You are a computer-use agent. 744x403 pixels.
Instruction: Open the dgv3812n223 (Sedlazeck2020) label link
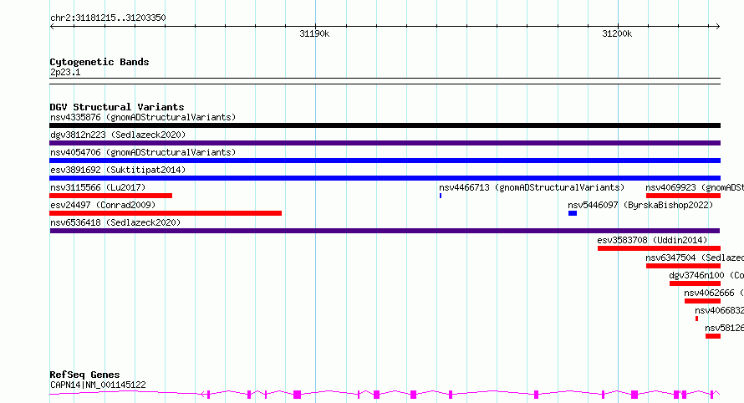(x=118, y=135)
